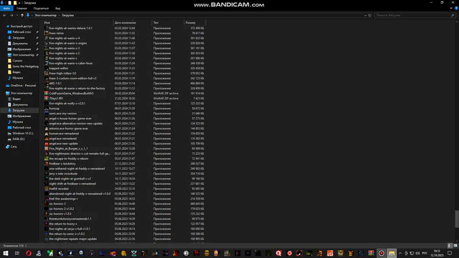Click the pin icon beside Рабочий стол
Viewport: 459px width, 258px height.
point(37,32)
